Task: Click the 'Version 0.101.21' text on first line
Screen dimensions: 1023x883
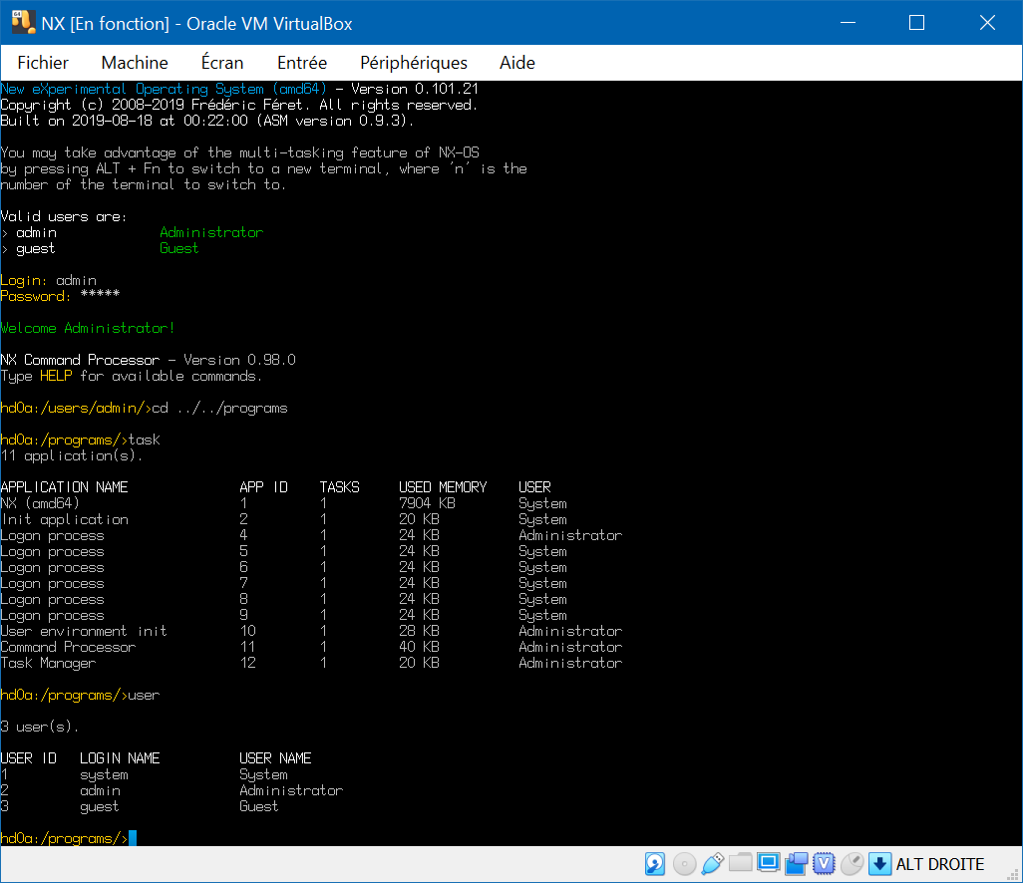Action: [415, 89]
